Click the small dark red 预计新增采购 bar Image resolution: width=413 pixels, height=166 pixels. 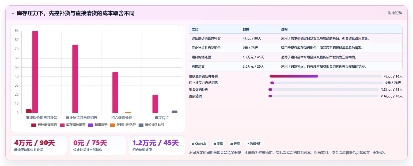pos(29,111)
